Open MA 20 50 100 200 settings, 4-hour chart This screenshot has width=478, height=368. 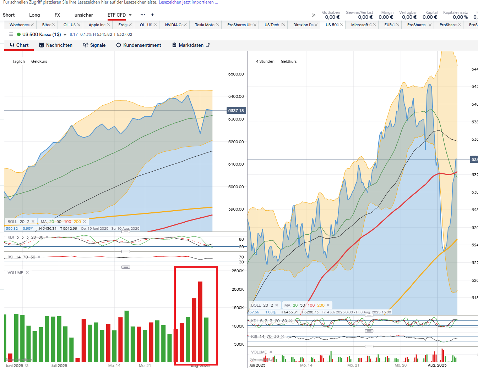point(304,305)
